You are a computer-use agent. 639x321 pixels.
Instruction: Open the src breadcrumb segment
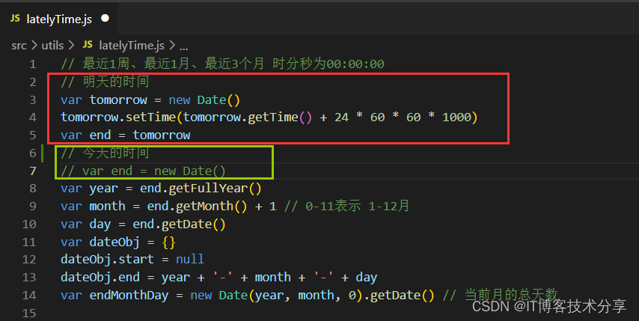point(19,45)
